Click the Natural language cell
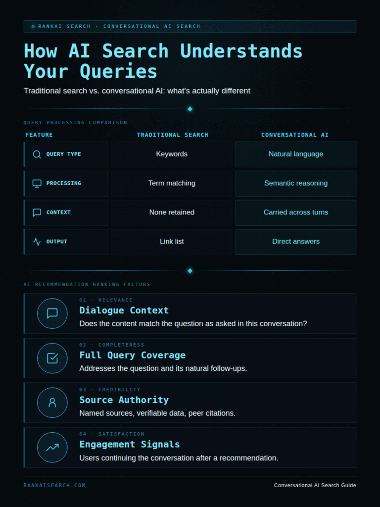This screenshot has height=507, width=380. 296,154
